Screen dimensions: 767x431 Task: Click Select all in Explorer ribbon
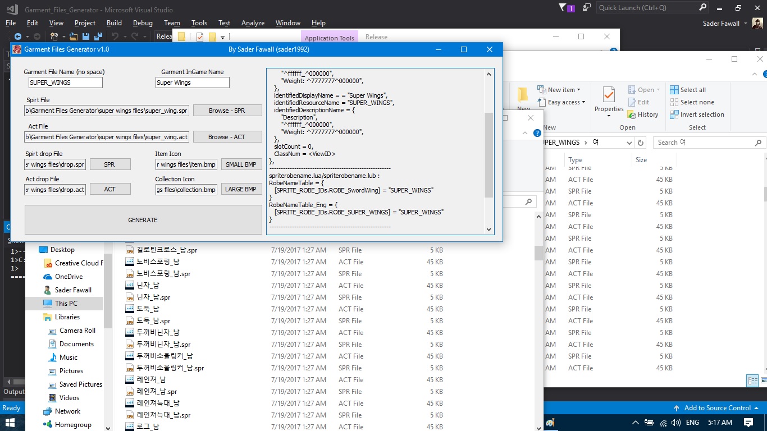[x=688, y=90]
